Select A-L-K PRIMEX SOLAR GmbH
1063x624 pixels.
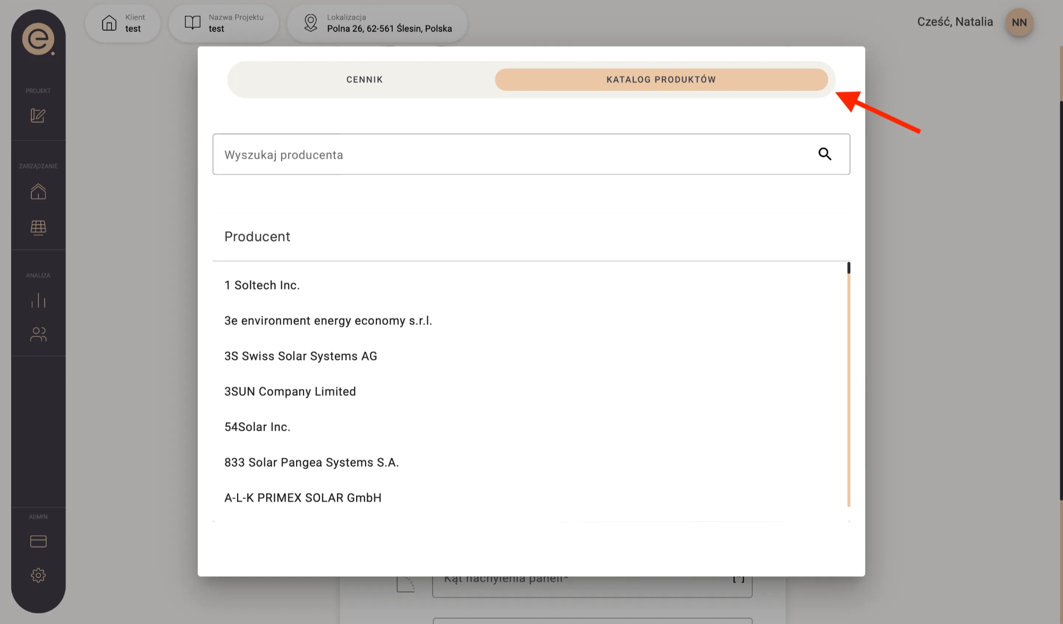303,498
